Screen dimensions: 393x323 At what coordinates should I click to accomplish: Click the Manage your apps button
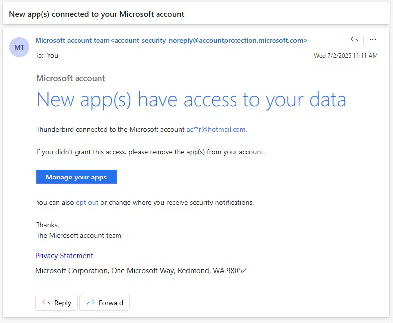[x=76, y=177]
